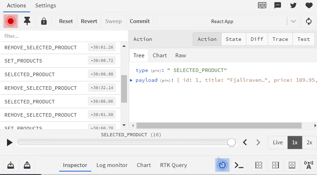Click the action list vertical scrollbar thumb

click(x=124, y=89)
